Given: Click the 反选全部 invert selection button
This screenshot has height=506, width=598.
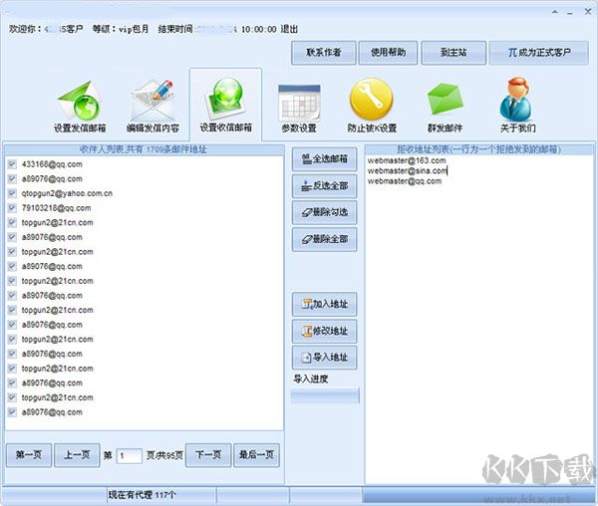Looking at the screenshot, I should click(325, 186).
